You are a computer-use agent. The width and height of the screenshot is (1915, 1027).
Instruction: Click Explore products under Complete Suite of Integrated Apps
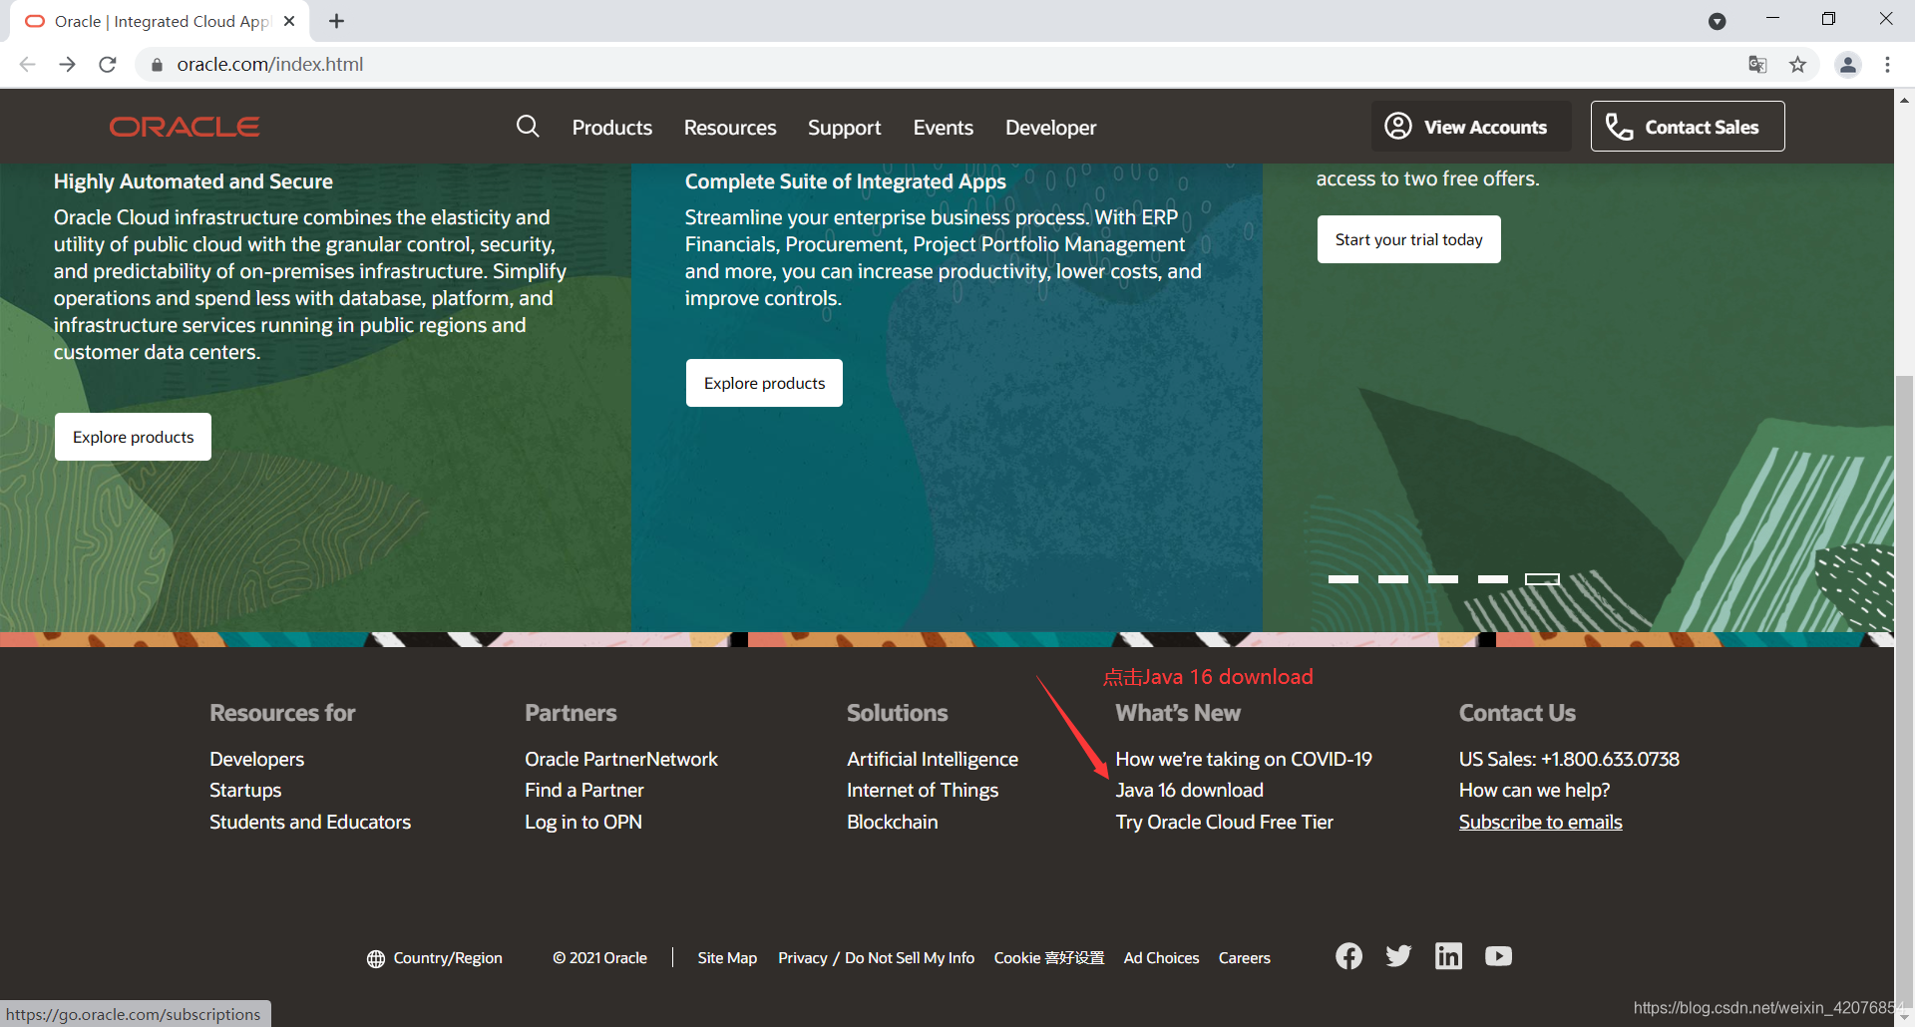pyautogui.click(x=764, y=383)
